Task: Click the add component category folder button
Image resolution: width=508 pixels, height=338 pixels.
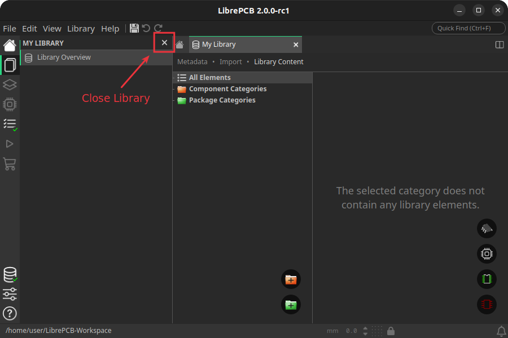Action: click(291, 279)
